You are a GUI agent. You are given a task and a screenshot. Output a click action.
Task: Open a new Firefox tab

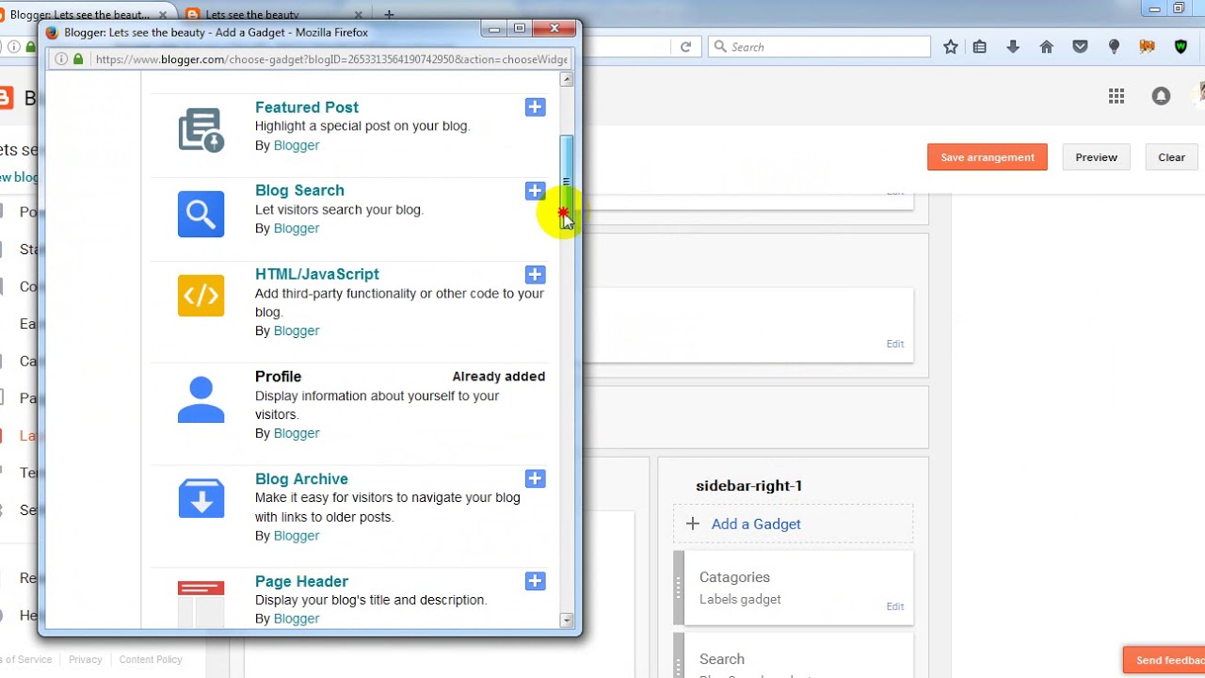389,15
